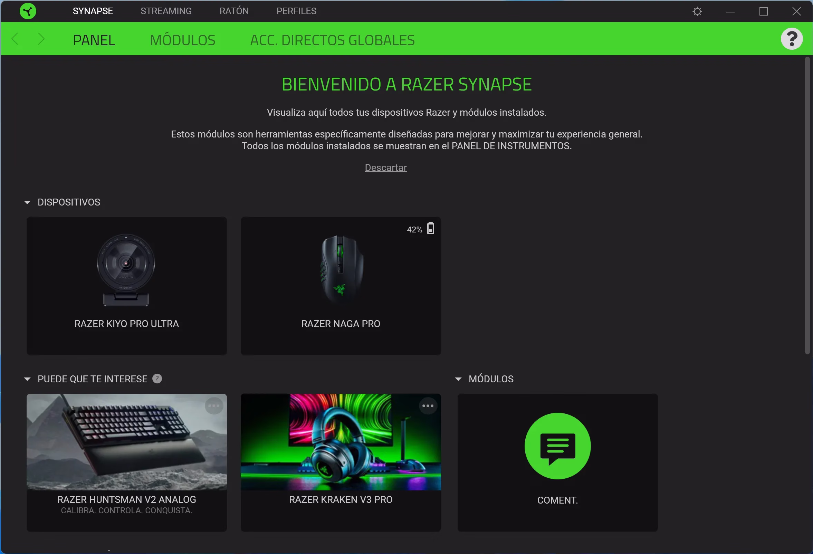This screenshot has height=554, width=813.
Task: Open the Huntsman V2 Analog keyboard thumbnail
Action: [127, 442]
